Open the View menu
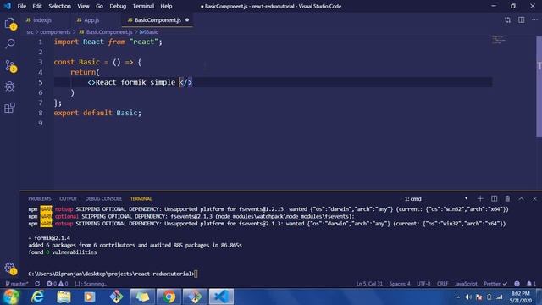Viewport: 542px width, 305px height. click(x=83, y=6)
